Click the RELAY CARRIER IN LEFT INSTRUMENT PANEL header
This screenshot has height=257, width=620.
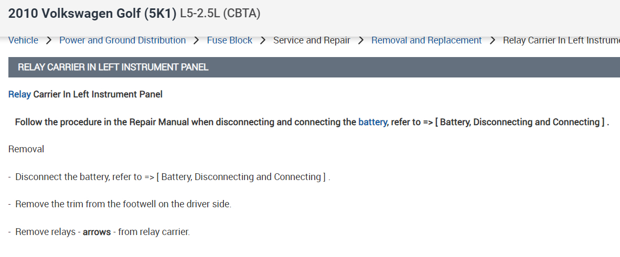click(x=113, y=67)
